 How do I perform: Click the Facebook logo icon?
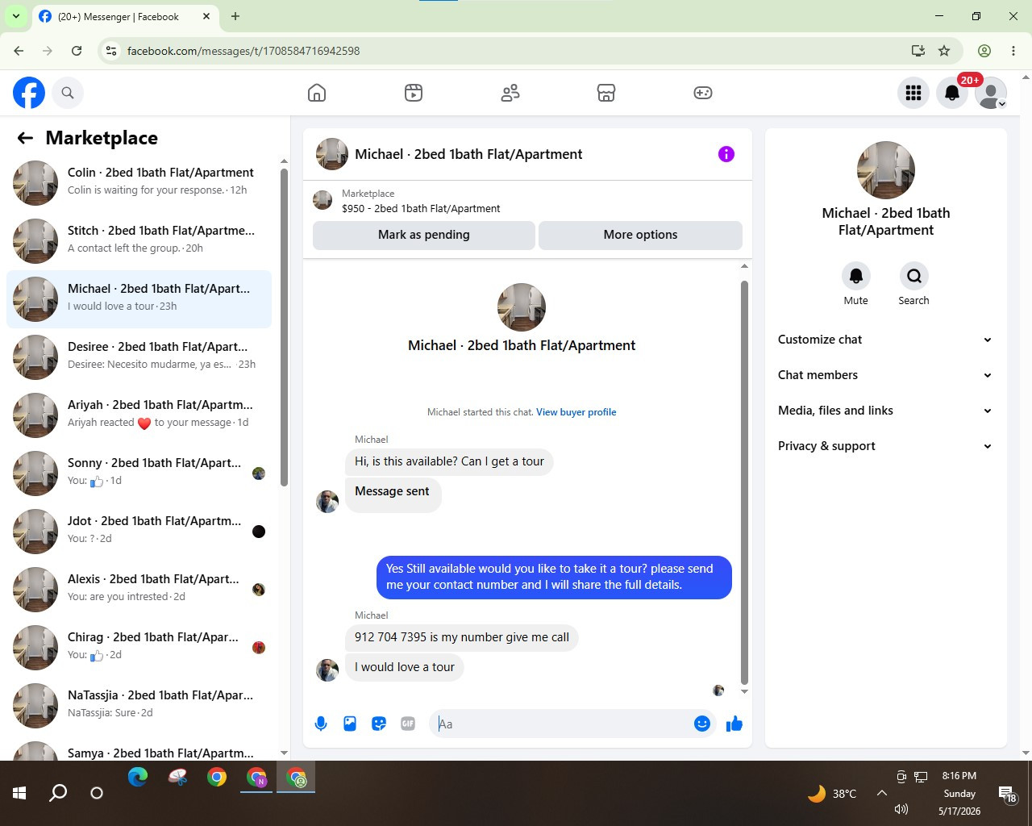point(29,93)
